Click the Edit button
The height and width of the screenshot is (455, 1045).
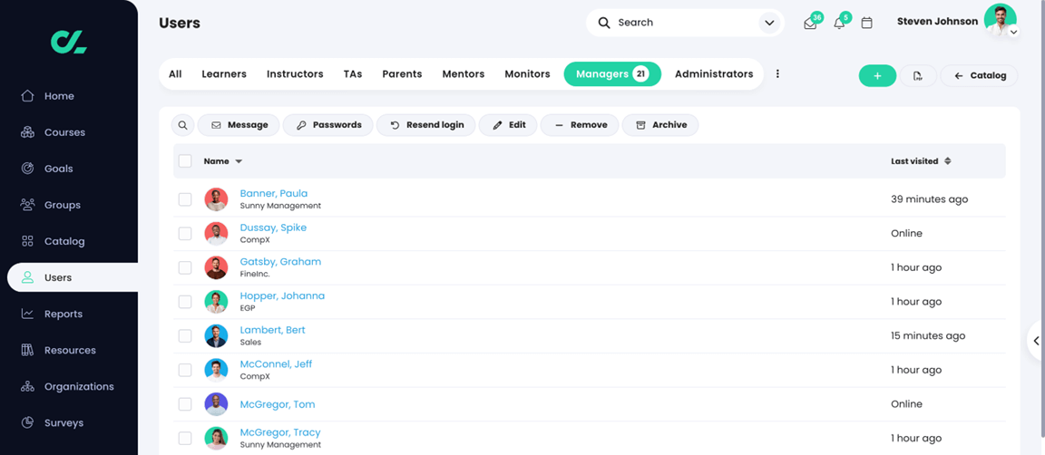pyautogui.click(x=508, y=125)
